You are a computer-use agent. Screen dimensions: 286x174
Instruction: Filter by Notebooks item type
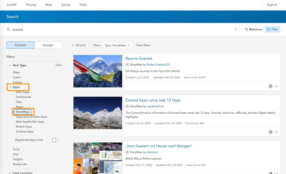[x=20, y=164]
